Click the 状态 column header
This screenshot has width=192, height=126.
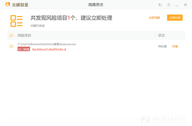click(162, 35)
